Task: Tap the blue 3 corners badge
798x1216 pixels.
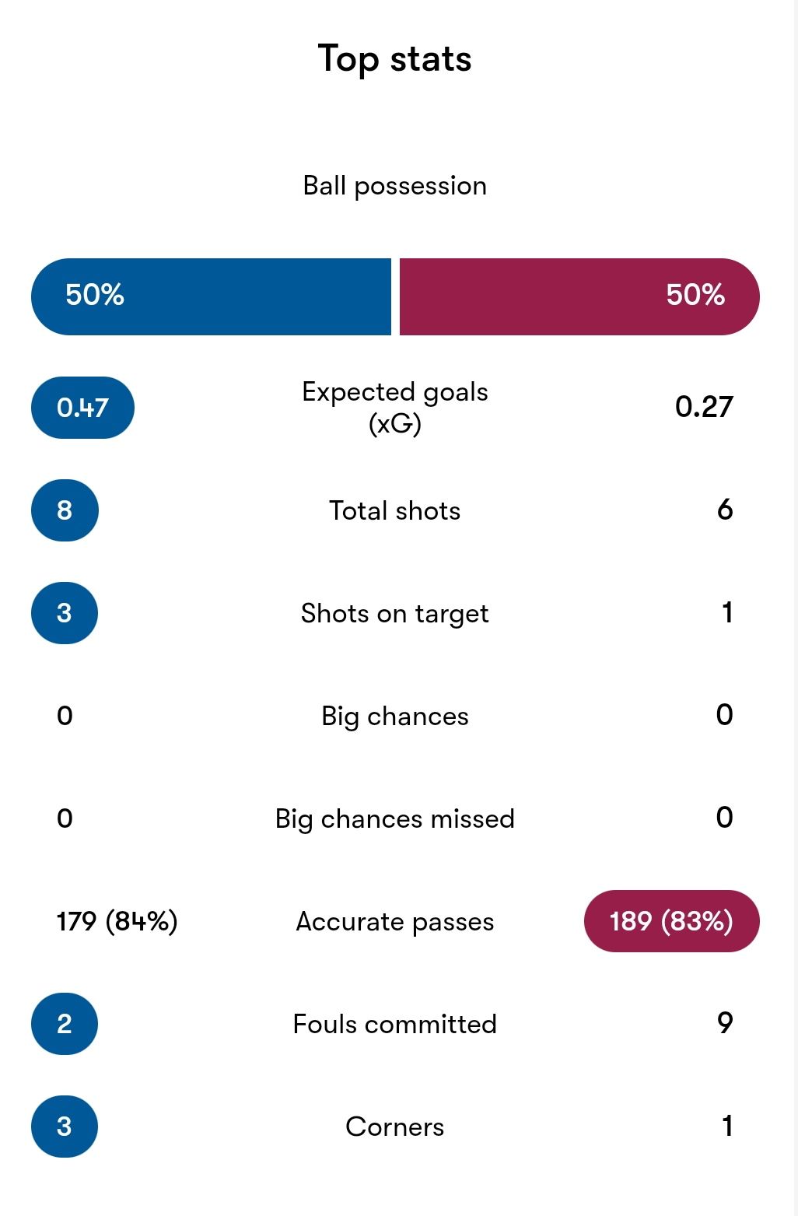Action: click(65, 1127)
